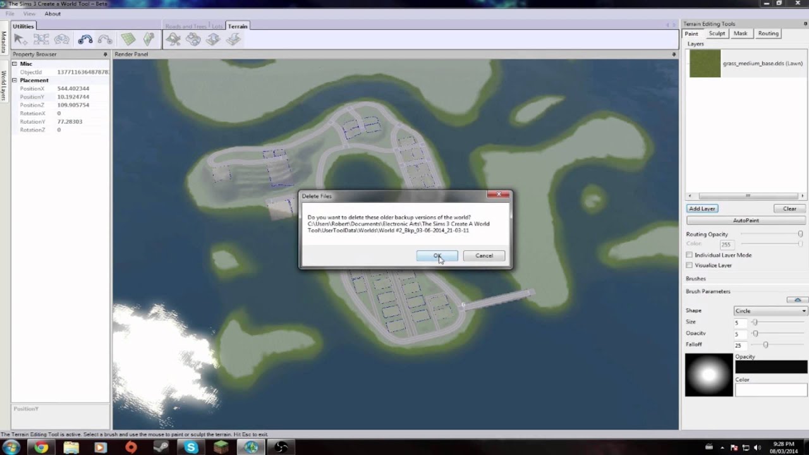Select the arrow selection tool in Utilities

point(20,40)
